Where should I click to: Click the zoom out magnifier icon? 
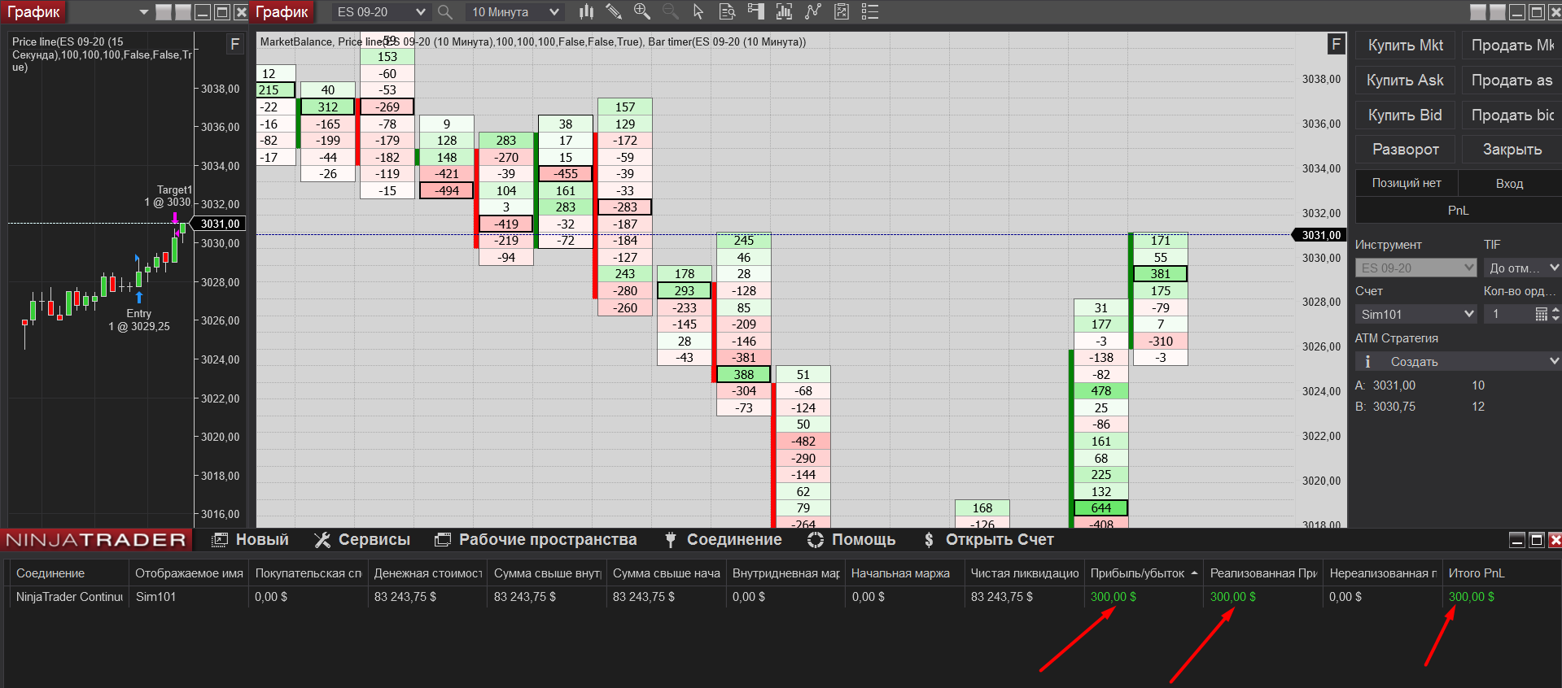pos(670,11)
